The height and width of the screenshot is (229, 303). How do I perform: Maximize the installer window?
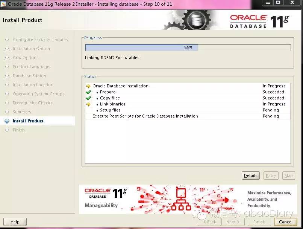(278, 3)
